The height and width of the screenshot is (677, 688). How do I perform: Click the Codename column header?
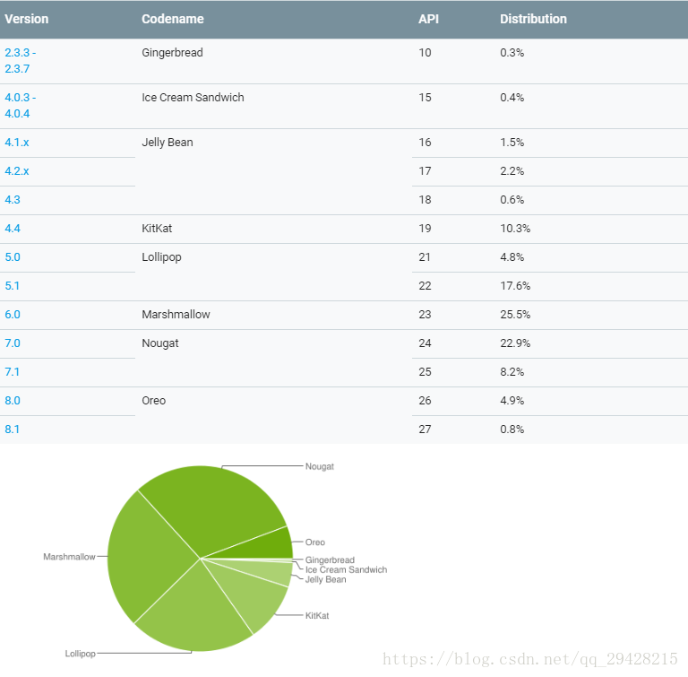pyautogui.click(x=172, y=19)
